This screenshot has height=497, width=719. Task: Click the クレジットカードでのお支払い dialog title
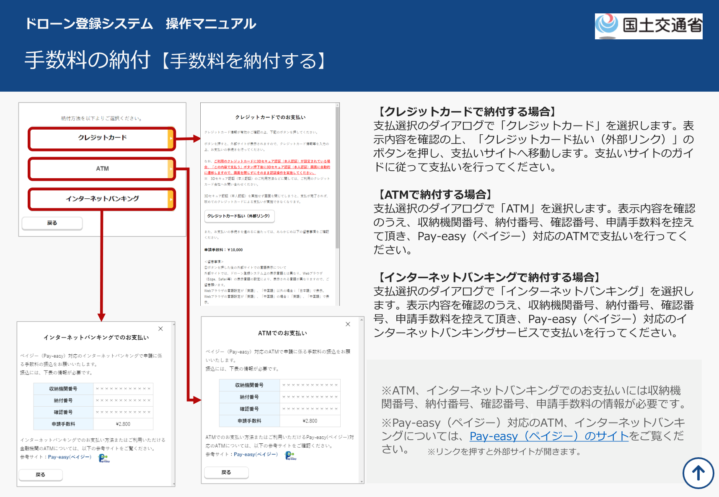click(270, 117)
